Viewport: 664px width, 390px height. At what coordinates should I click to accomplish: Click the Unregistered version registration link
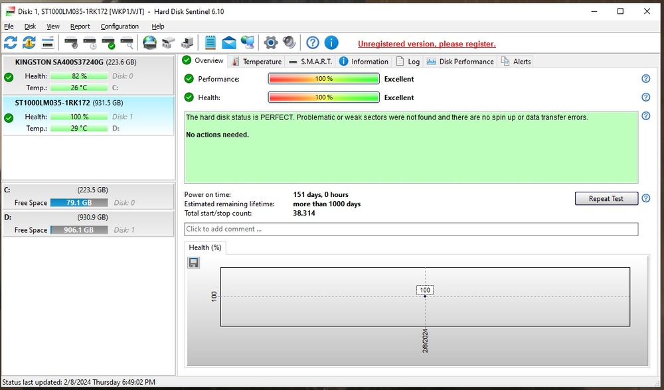pyautogui.click(x=426, y=44)
